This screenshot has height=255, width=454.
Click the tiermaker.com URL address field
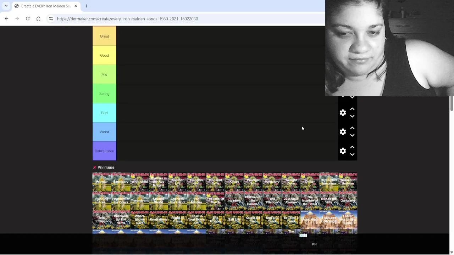click(127, 19)
